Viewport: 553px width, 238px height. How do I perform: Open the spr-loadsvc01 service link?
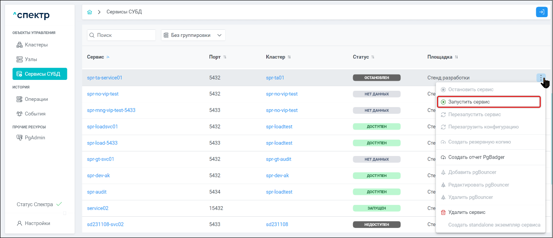[x=102, y=126]
